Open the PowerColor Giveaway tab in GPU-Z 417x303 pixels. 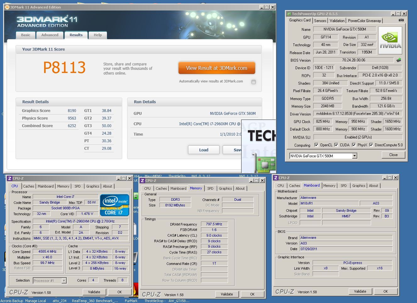click(364, 21)
